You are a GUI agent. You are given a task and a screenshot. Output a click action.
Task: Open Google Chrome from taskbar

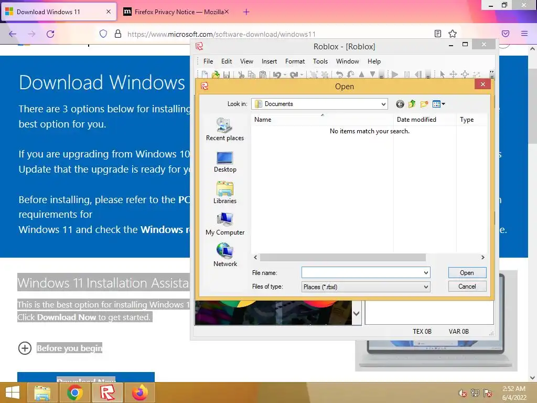pyautogui.click(x=74, y=393)
